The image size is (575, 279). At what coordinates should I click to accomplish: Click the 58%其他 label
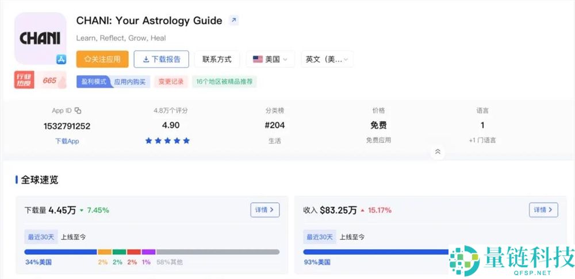pyautogui.click(x=170, y=262)
